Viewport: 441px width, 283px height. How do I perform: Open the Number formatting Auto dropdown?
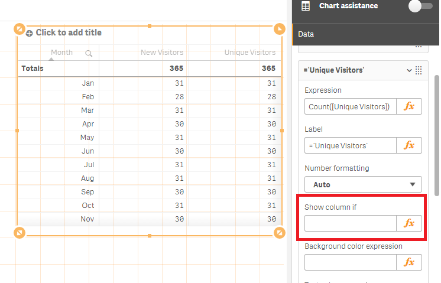point(363,184)
